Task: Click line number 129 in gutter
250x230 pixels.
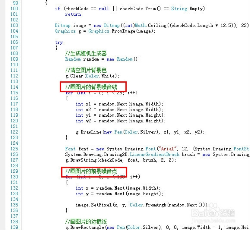Action: [14, 171]
